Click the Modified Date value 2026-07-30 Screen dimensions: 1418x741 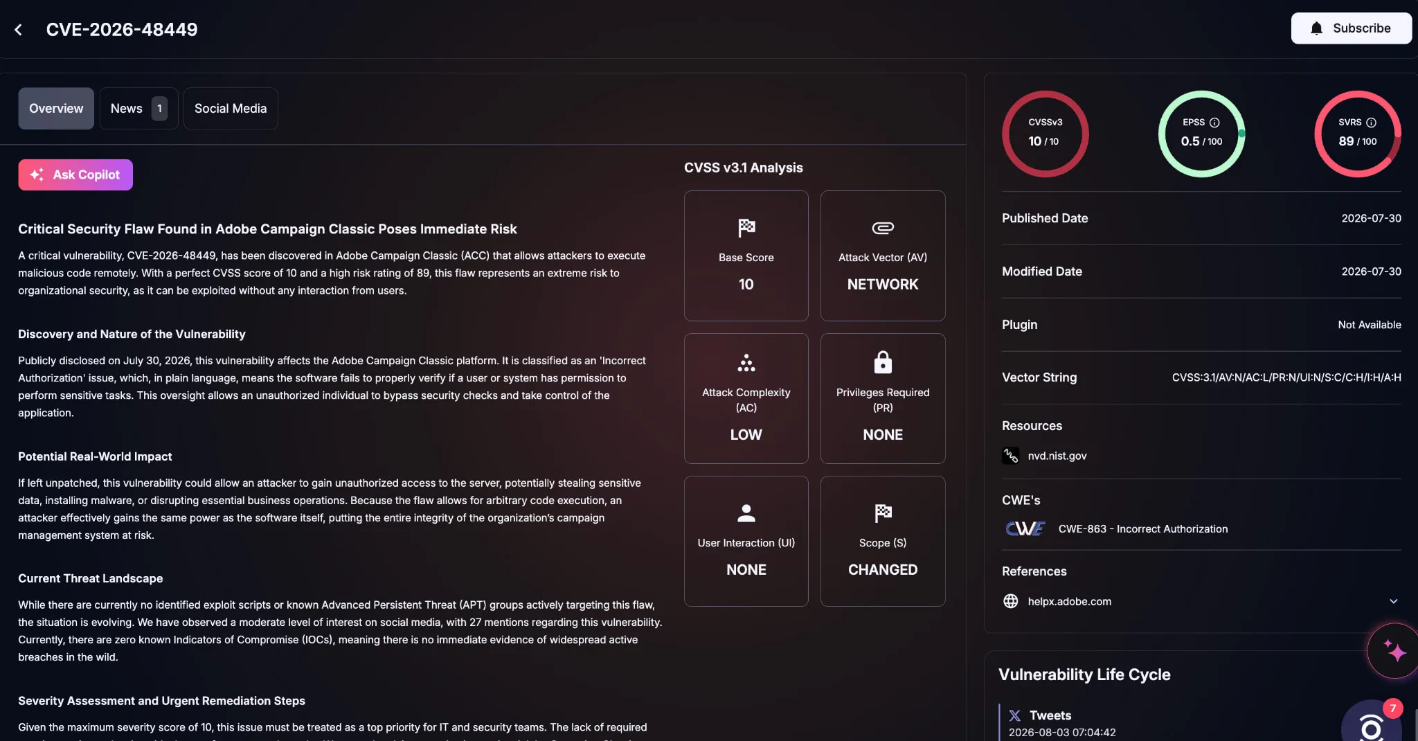click(x=1371, y=271)
